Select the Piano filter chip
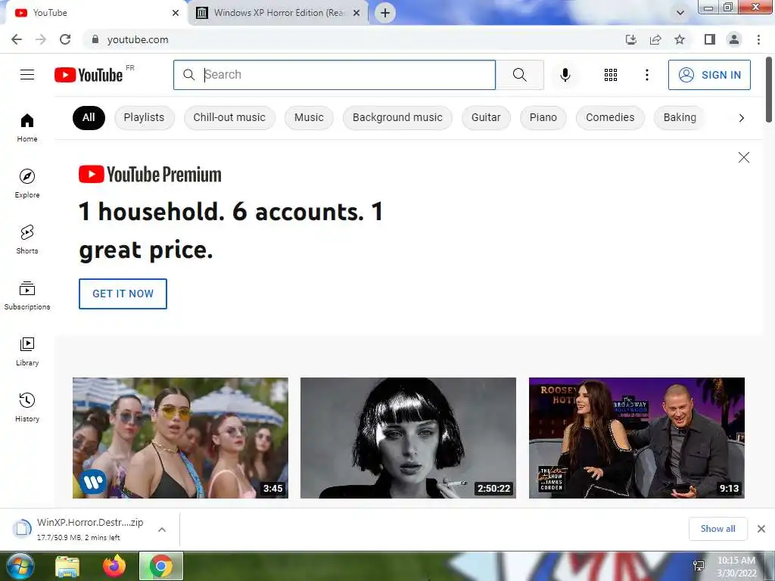 pyautogui.click(x=543, y=117)
